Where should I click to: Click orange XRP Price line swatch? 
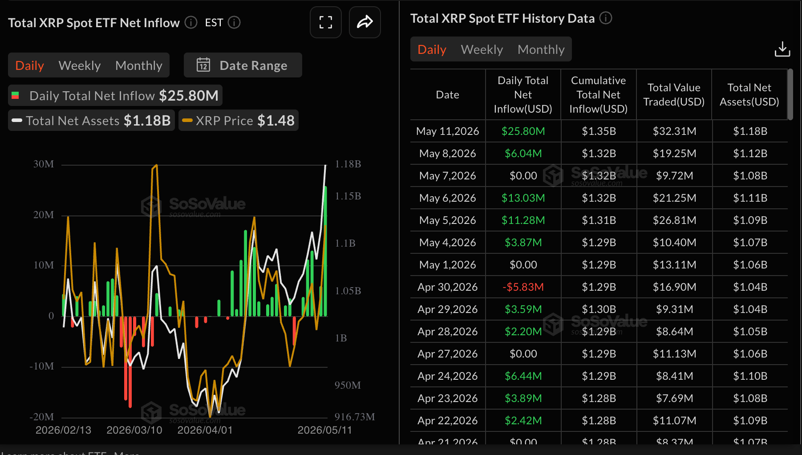click(187, 120)
